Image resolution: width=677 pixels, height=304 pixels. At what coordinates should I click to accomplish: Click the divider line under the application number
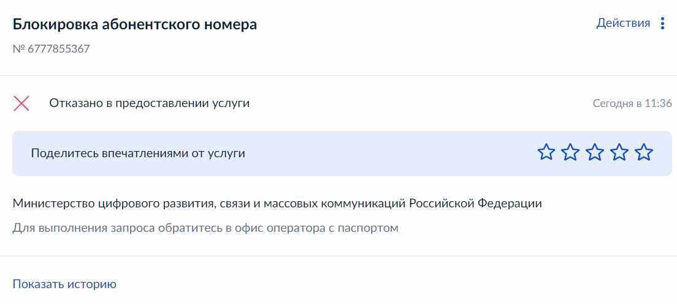pyautogui.click(x=338, y=76)
